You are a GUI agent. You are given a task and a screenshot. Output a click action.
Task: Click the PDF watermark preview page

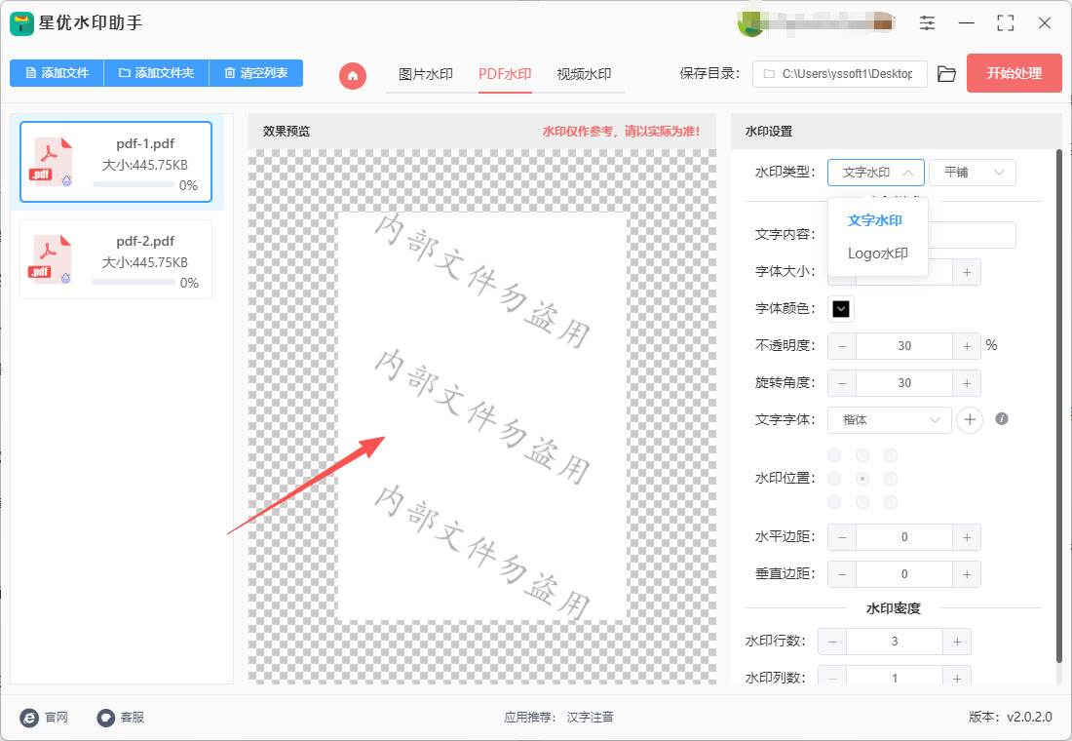[482, 416]
